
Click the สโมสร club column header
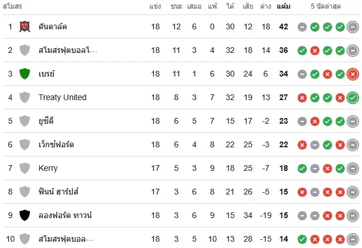(x=13, y=6)
